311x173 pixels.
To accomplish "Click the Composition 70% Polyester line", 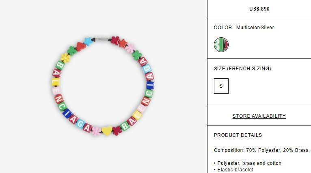I will [x=262, y=150].
